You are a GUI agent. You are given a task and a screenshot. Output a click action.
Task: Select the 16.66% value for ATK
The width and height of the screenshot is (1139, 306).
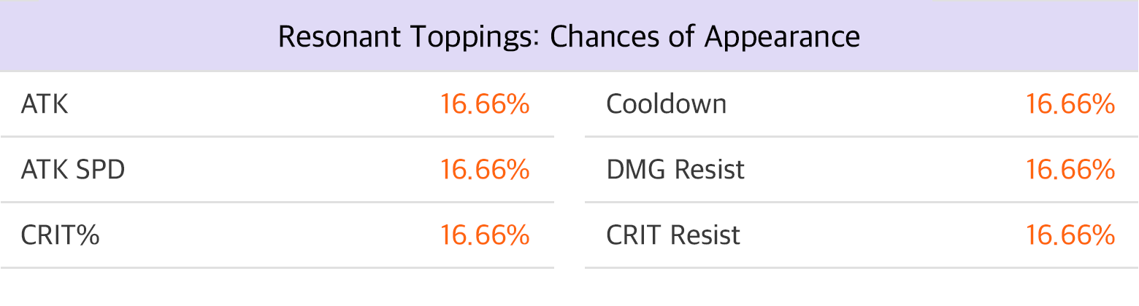(484, 105)
